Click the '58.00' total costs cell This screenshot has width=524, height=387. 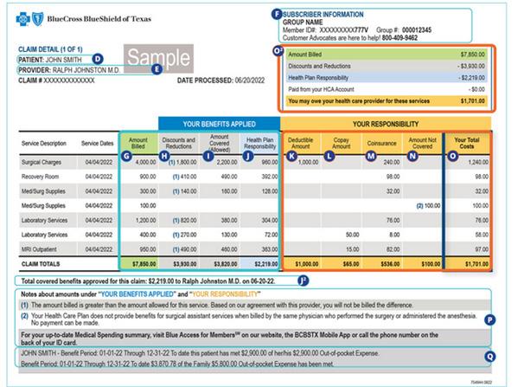[x=482, y=235]
